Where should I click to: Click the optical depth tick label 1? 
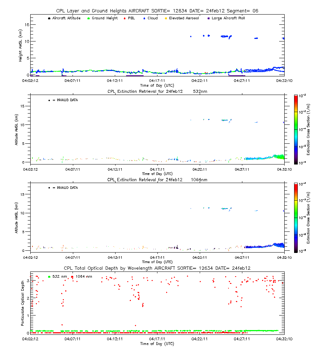tap(28, 316)
